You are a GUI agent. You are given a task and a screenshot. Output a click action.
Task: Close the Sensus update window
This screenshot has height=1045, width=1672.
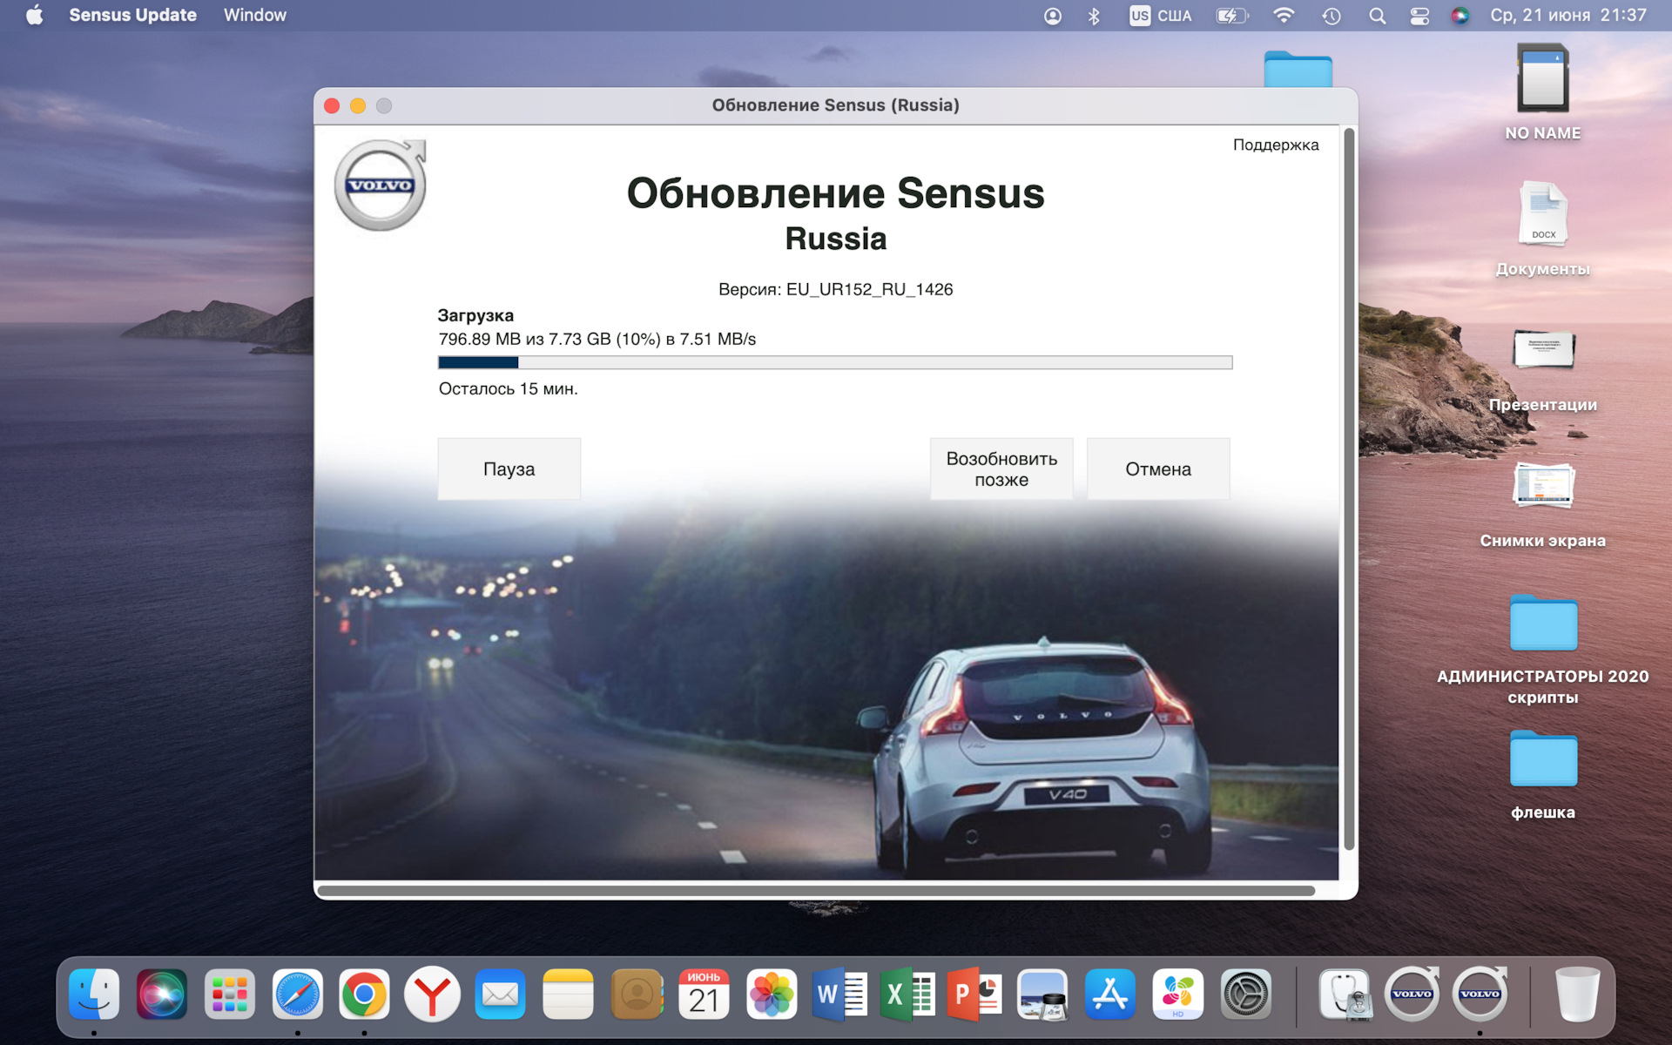pos(332,105)
